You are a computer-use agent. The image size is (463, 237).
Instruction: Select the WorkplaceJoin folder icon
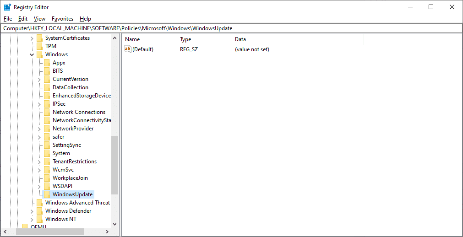pyautogui.click(x=47, y=178)
